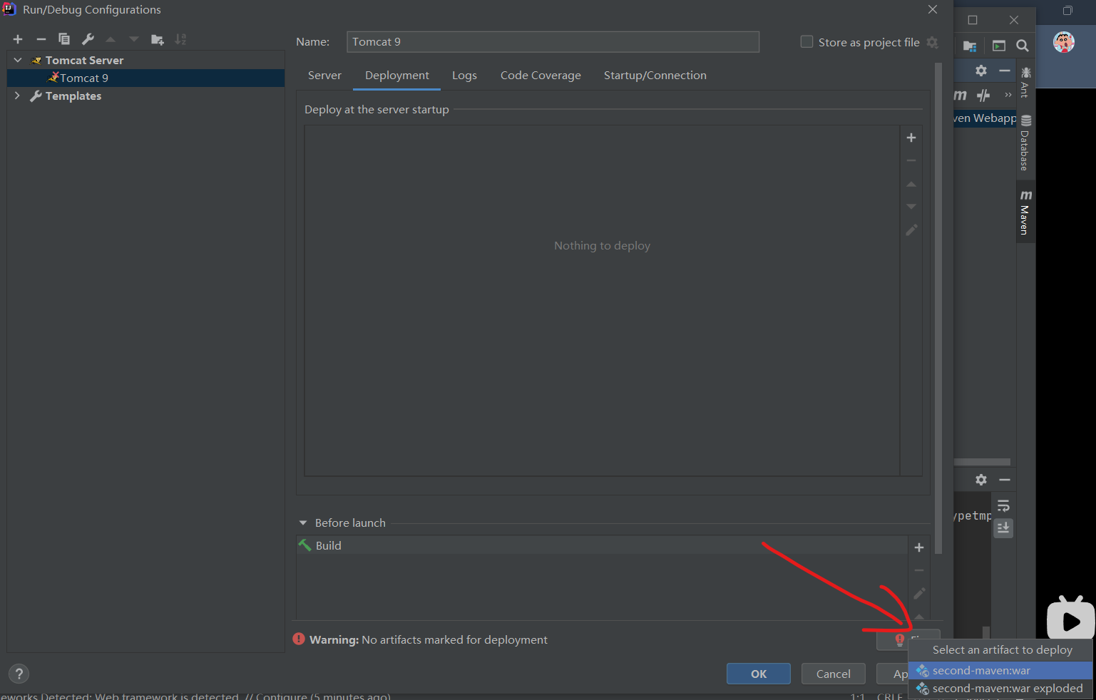Switch to the Deployment tab
1096x700 pixels.
coord(397,75)
